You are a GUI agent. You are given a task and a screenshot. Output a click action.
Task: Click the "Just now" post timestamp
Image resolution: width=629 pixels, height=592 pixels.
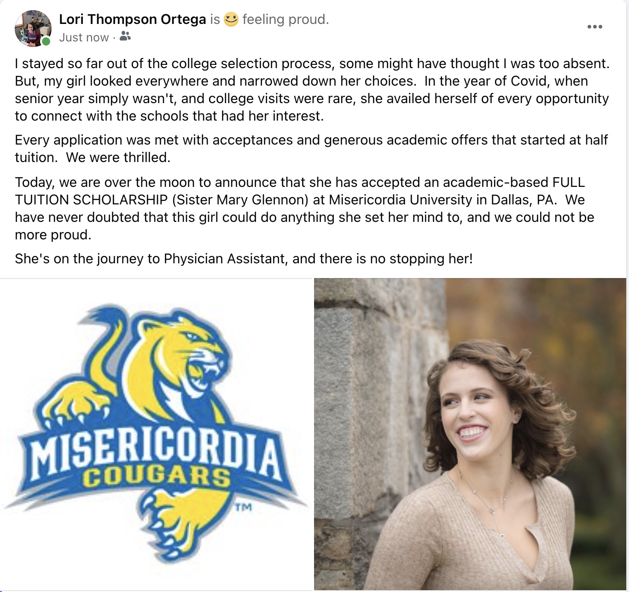84,37
